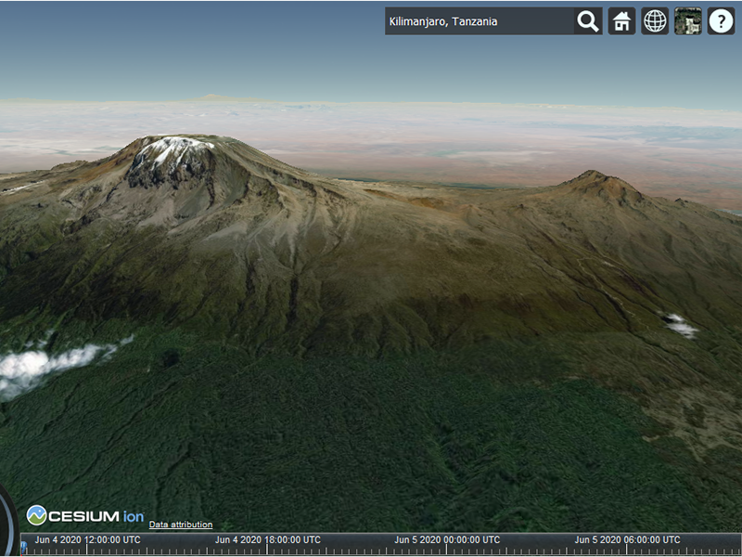This screenshot has height=557, width=742.
Task: Click timeline at Jun 4 2020 18:00:00 UTC
Action: click(x=268, y=540)
